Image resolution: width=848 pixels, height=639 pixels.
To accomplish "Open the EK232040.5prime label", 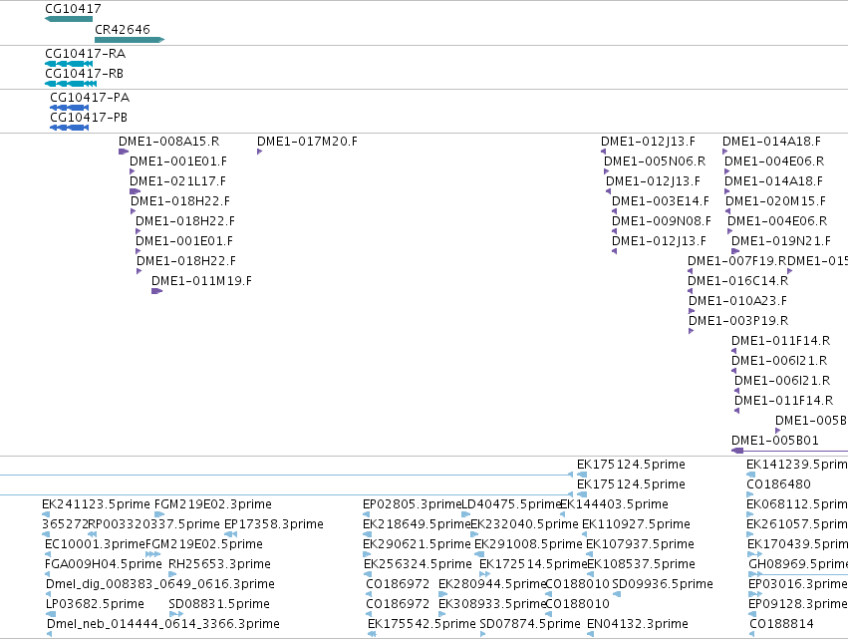I will click(524, 524).
